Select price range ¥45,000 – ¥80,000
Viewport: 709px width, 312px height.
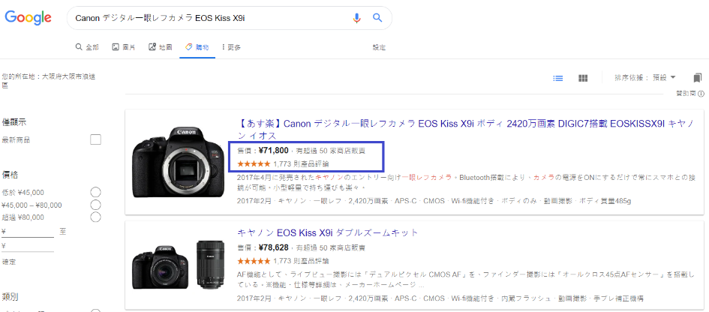[95, 205]
